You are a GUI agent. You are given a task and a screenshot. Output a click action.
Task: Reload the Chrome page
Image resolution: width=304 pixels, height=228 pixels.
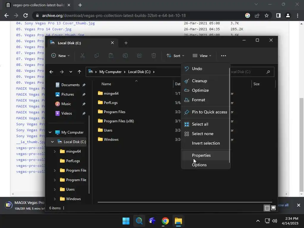[x=26, y=15]
